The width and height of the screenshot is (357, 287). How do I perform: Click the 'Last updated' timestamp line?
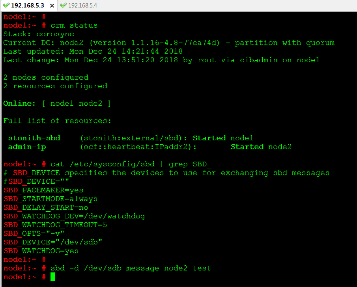(x=93, y=51)
